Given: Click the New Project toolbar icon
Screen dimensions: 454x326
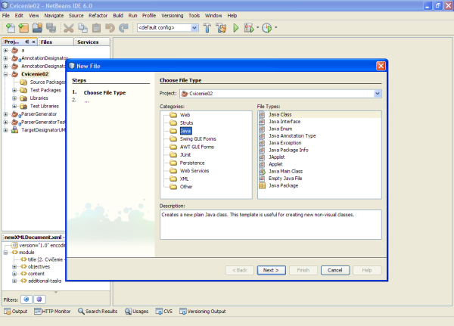Looking at the screenshot, I should (x=23, y=28).
